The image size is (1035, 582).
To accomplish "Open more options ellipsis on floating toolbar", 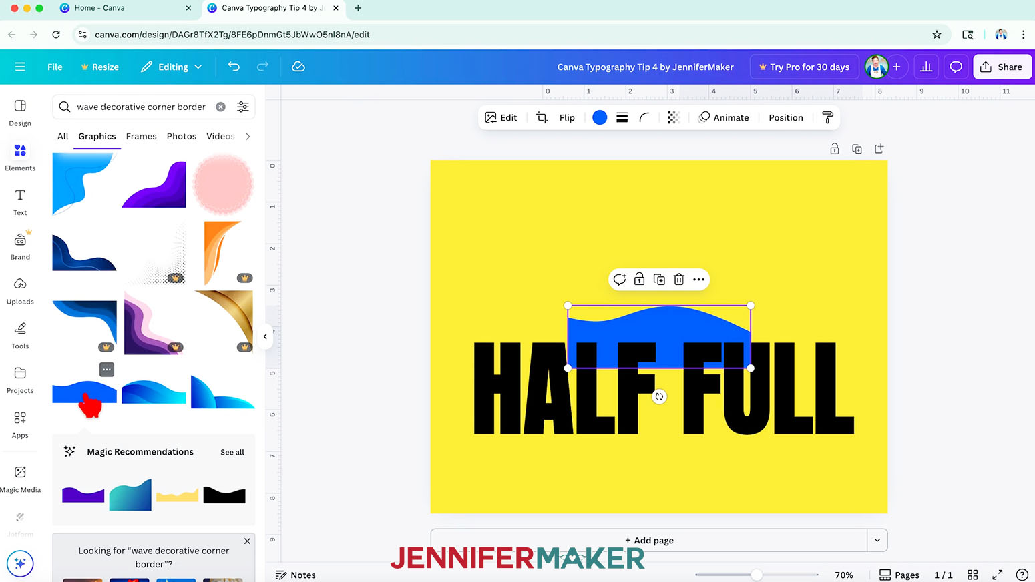I will (698, 279).
